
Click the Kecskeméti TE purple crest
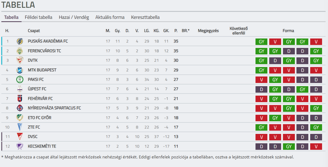click(x=20, y=146)
